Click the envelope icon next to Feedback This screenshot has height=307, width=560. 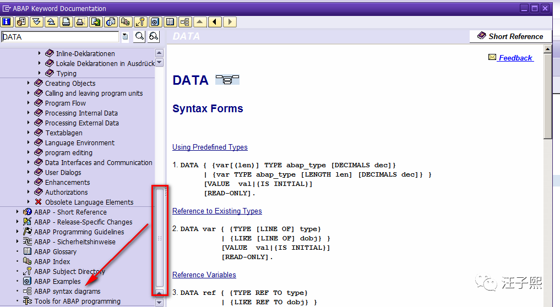(492, 57)
